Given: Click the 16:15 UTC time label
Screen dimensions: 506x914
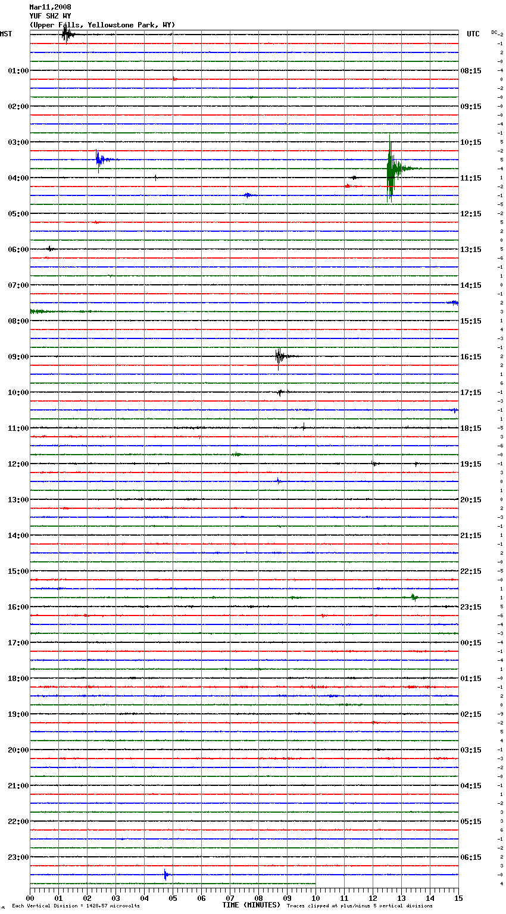Looking at the screenshot, I should pyautogui.click(x=471, y=357).
